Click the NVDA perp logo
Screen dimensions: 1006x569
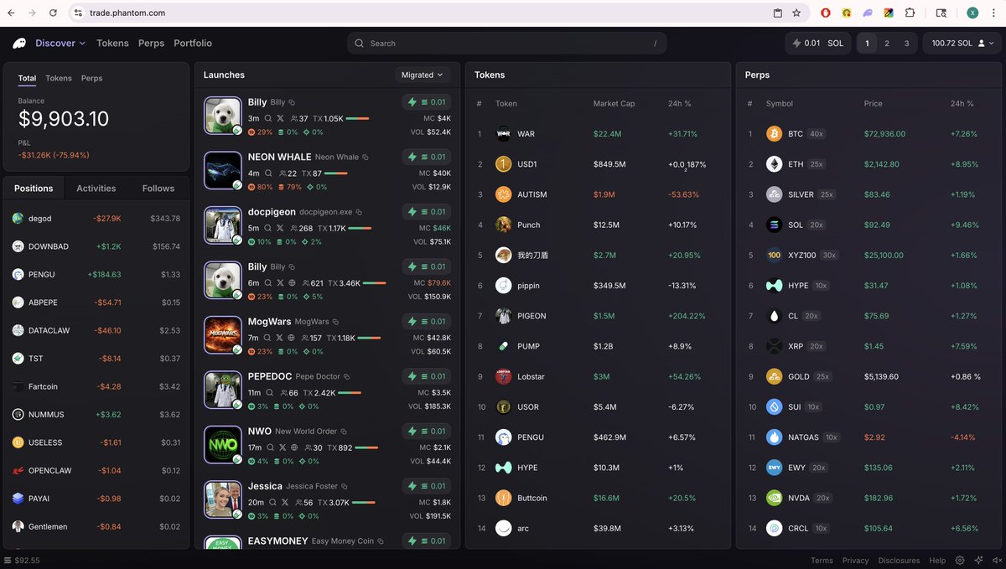[774, 498]
